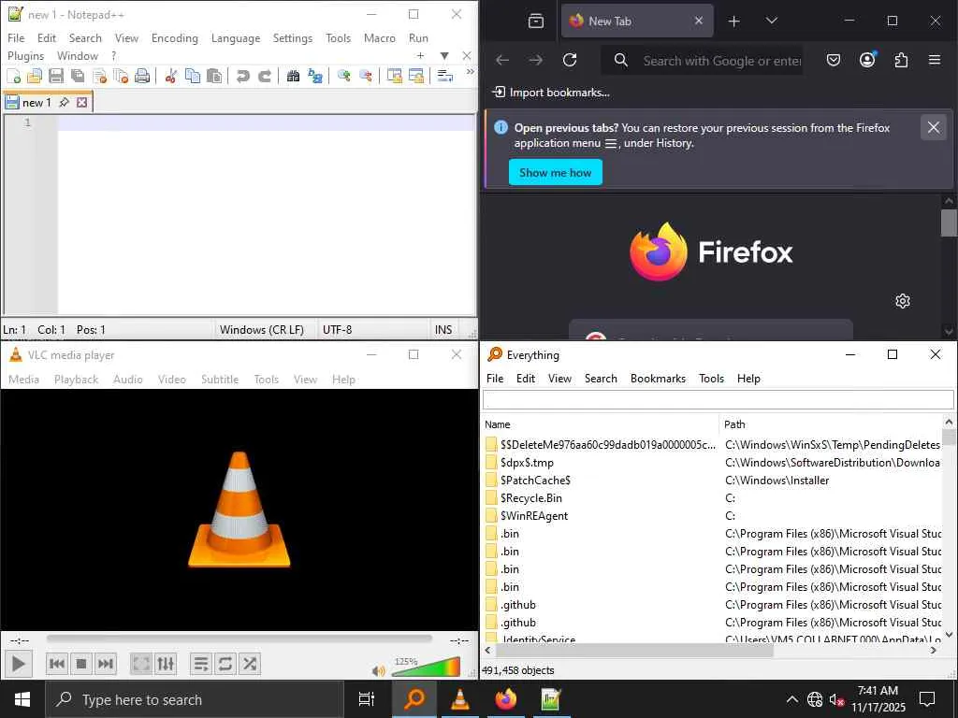Adjust the VLC volume slider
Screen dimensions: 958x718
tap(426, 668)
